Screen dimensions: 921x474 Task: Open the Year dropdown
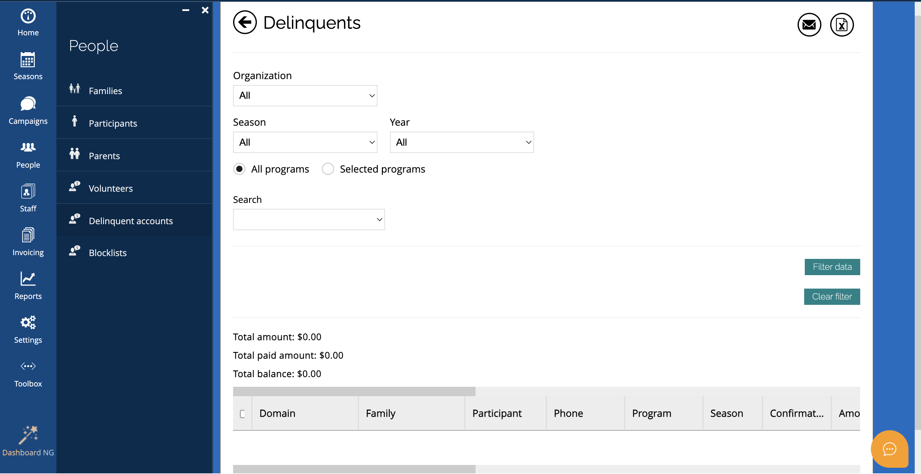click(x=461, y=142)
